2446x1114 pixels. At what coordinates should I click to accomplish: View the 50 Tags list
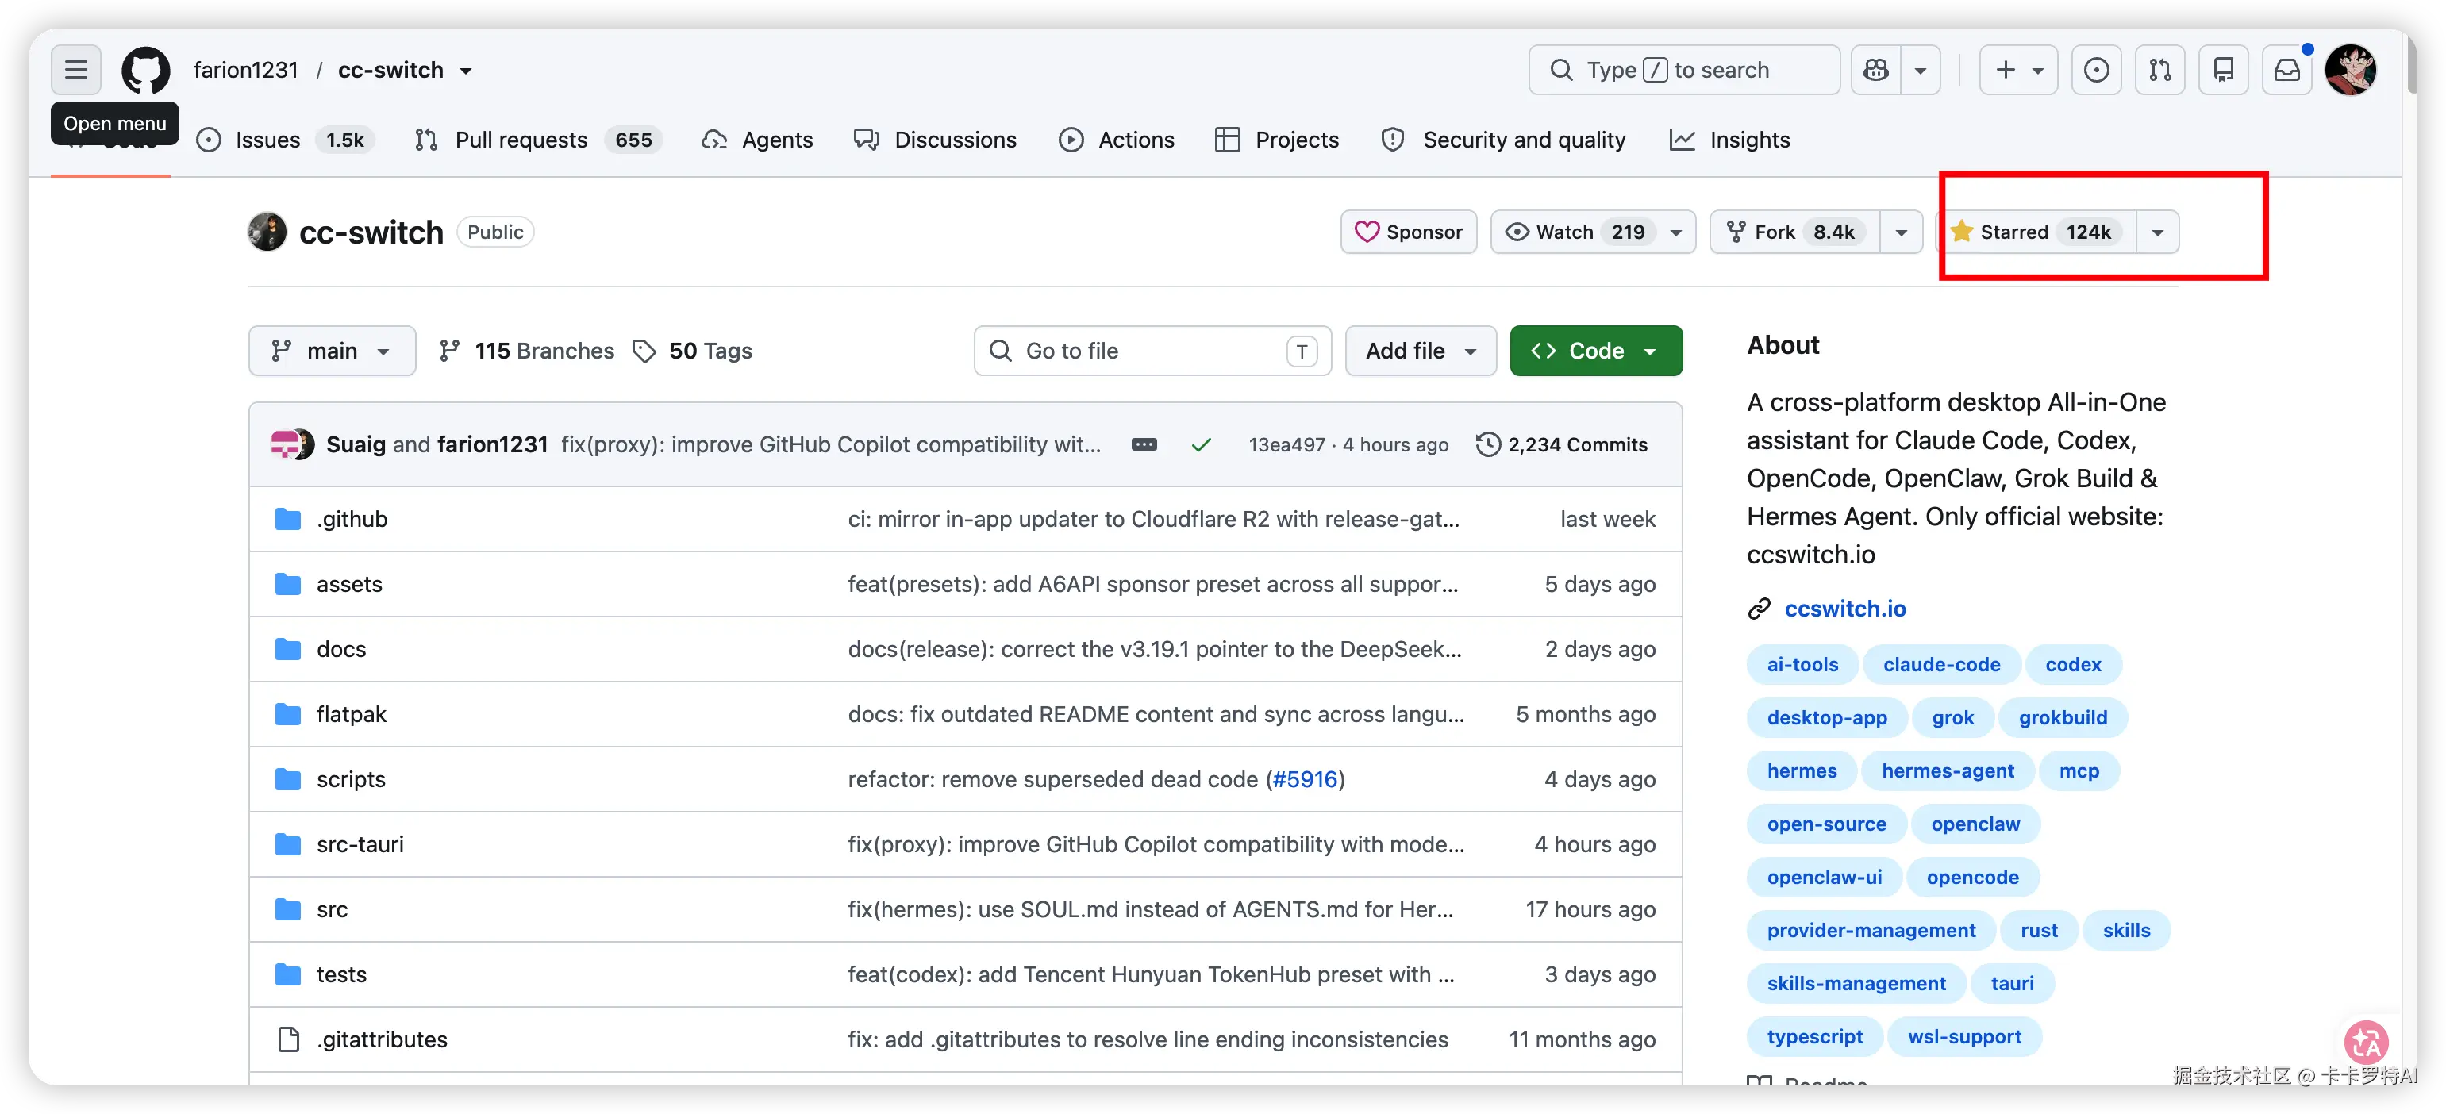click(x=692, y=351)
